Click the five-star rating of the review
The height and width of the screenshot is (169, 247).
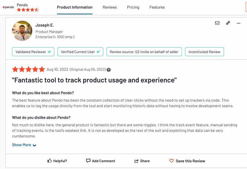[28, 70]
